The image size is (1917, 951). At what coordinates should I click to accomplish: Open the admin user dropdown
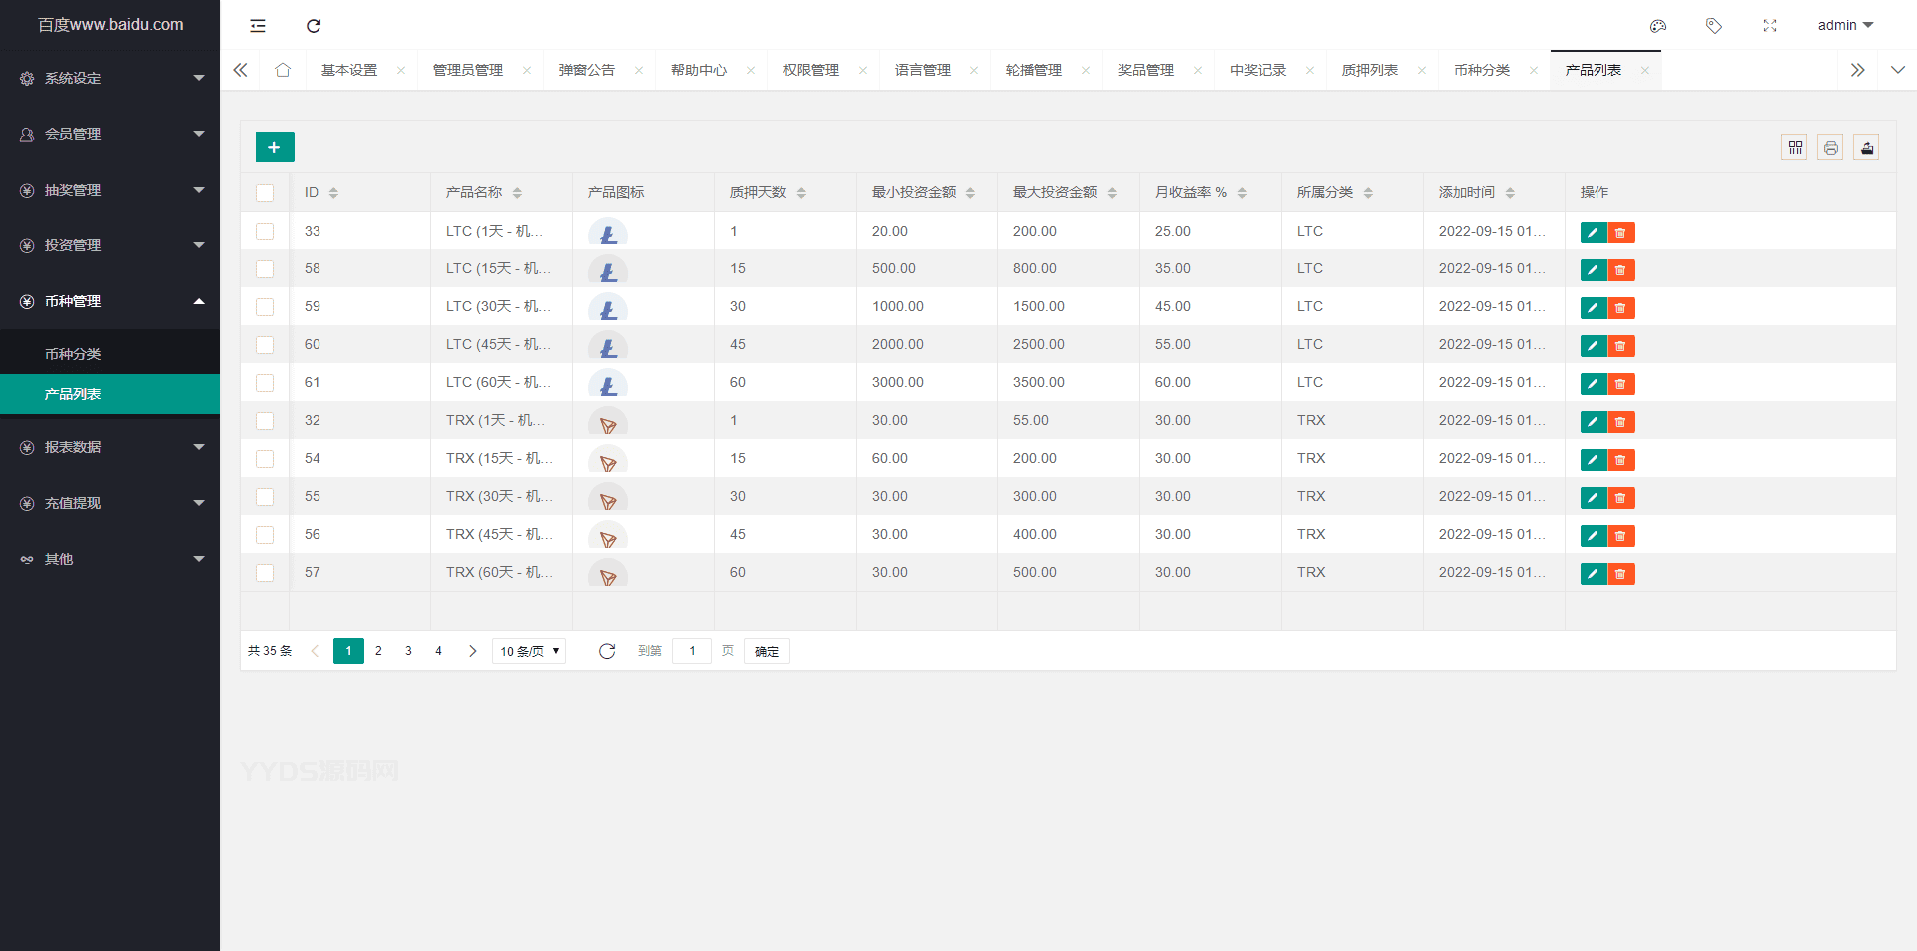1845,25
